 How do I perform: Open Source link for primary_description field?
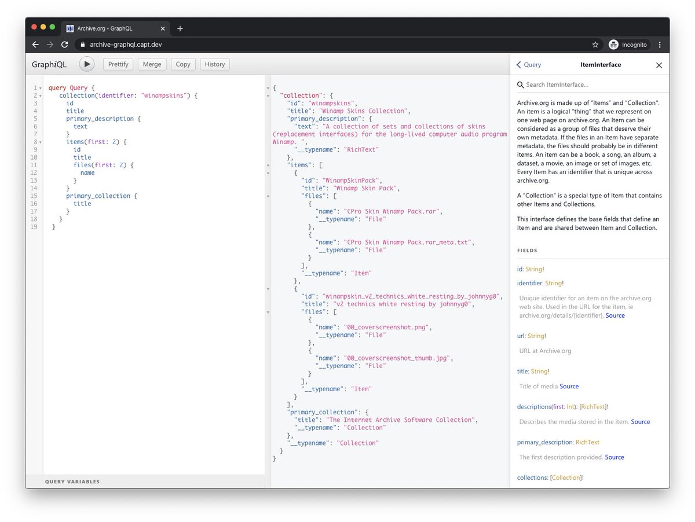pyautogui.click(x=614, y=457)
